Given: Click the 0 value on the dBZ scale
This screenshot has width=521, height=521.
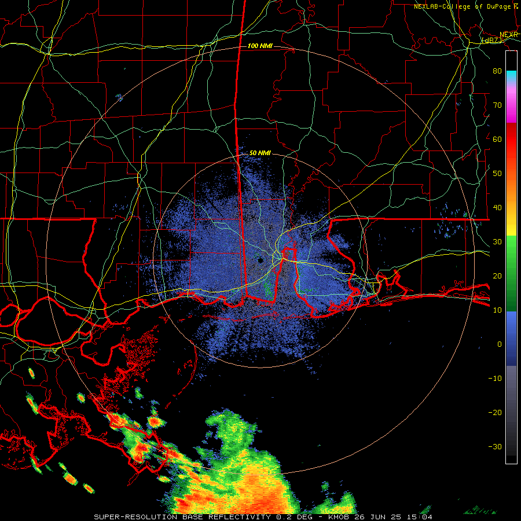Looking at the screenshot, I should coord(500,344).
